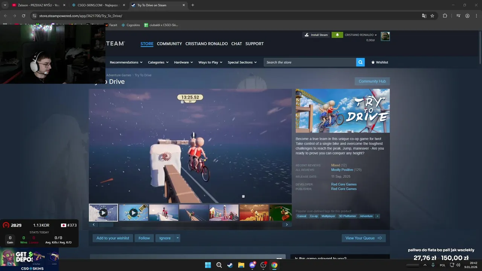Play the second trailer thumbnail
482x271 pixels.
(133, 213)
